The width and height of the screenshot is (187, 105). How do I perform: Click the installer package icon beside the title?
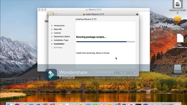84,14
